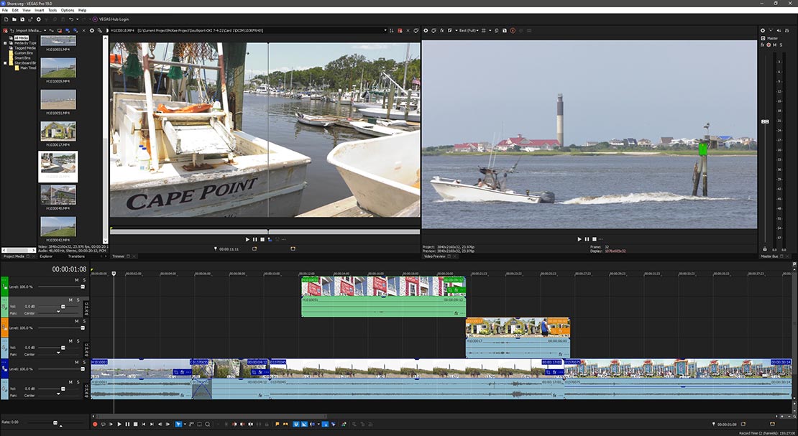Select the Envelope Edit tool

(x=191, y=424)
